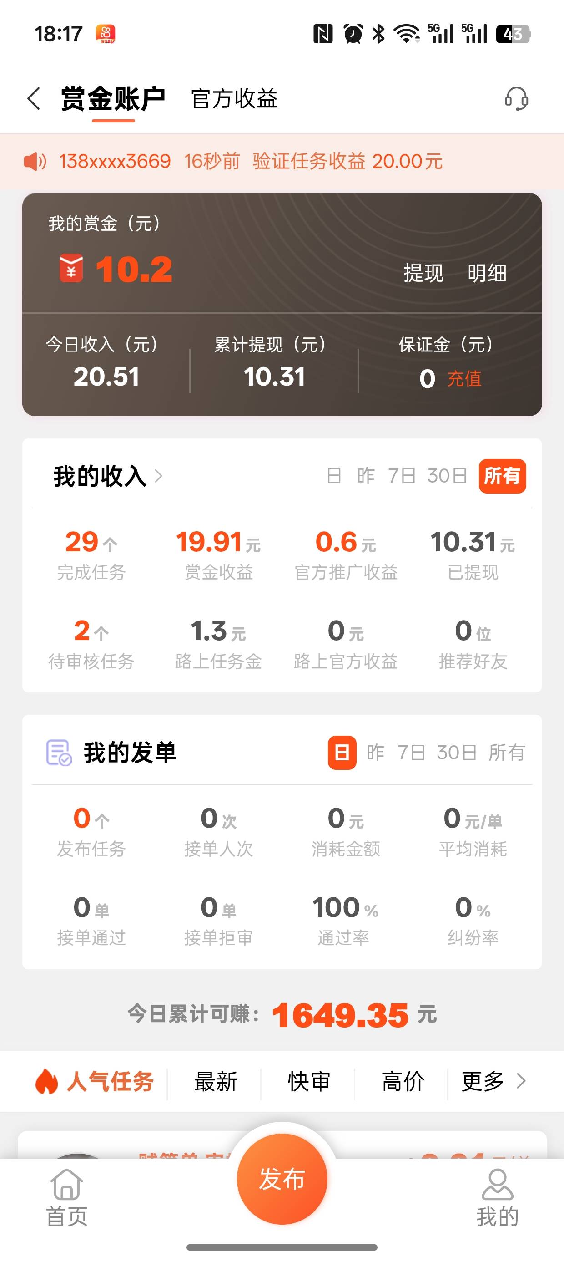This screenshot has width=564, height=1262.
Task: Tap the back arrow icon
Action: point(34,99)
